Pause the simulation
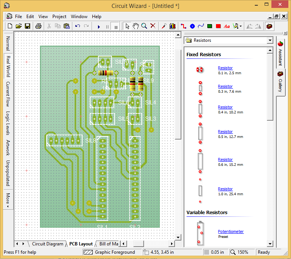 coord(107,27)
